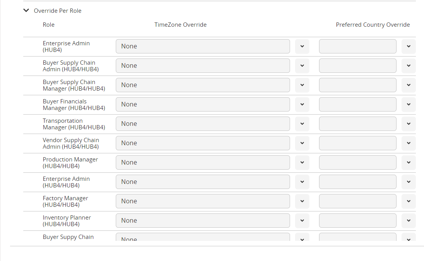Open Preferred Country dropdown for Factory Manager
The image size is (424, 261).
[409, 201]
